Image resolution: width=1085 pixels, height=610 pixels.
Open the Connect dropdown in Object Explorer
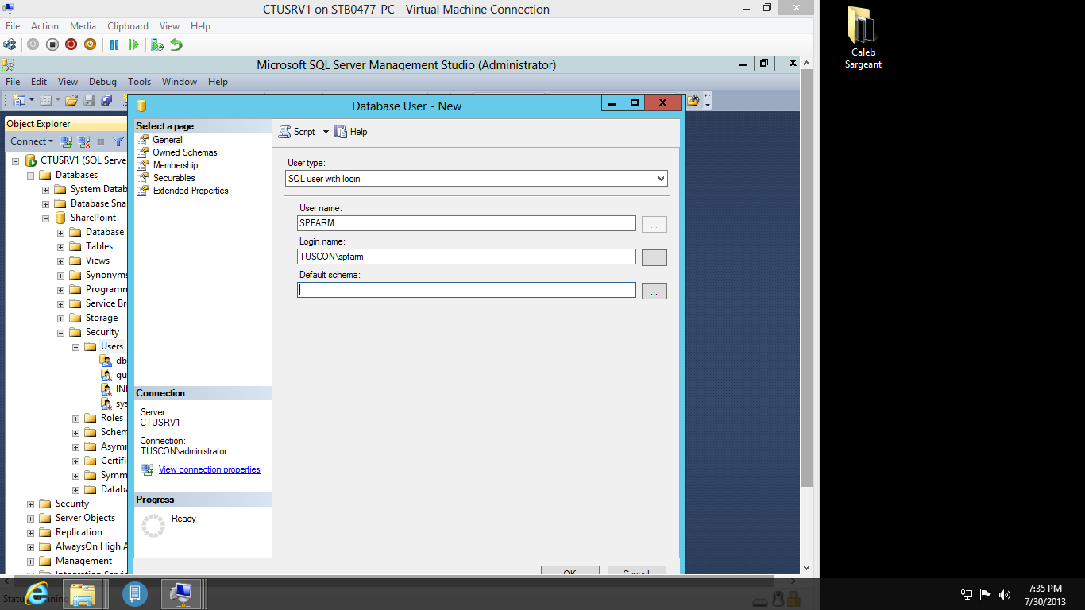(x=33, y=141)
